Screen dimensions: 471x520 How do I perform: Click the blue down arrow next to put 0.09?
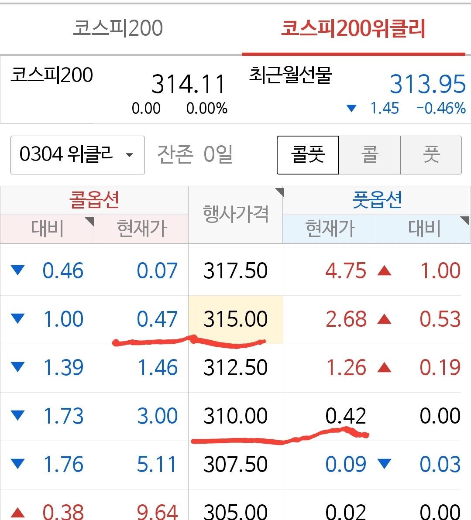point(384,464)
